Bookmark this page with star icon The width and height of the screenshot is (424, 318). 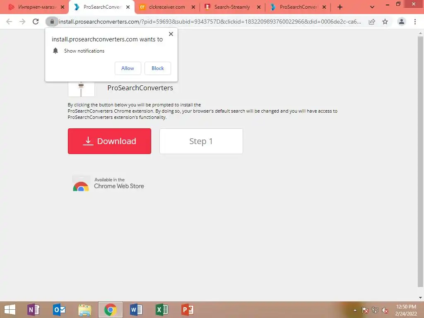(x=385, y=22)
